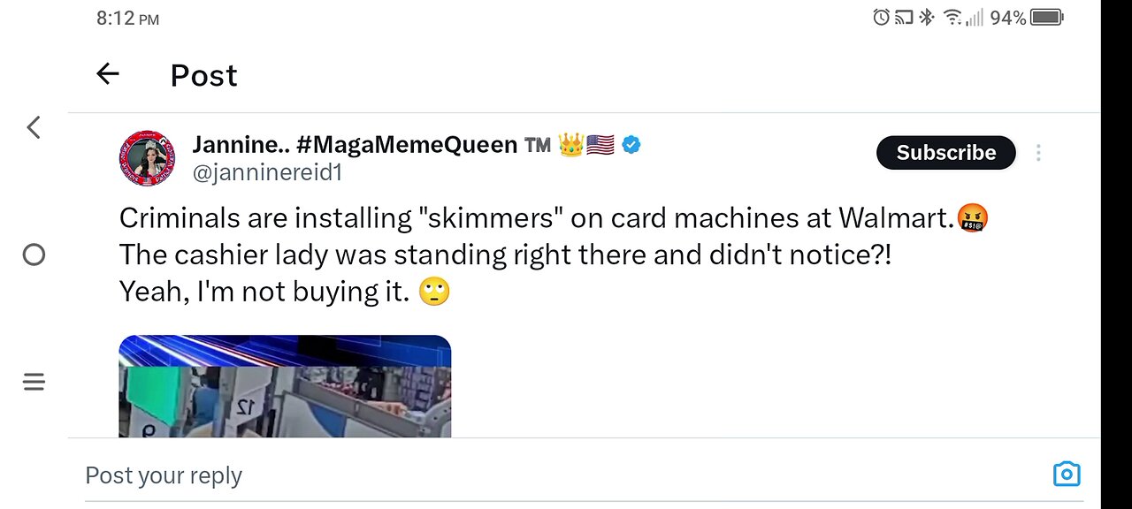Image resolution: width=1132 pixels, height=509 pixels.
Task: Tap the back arrow next to Post
Action: tap(108, 74)
